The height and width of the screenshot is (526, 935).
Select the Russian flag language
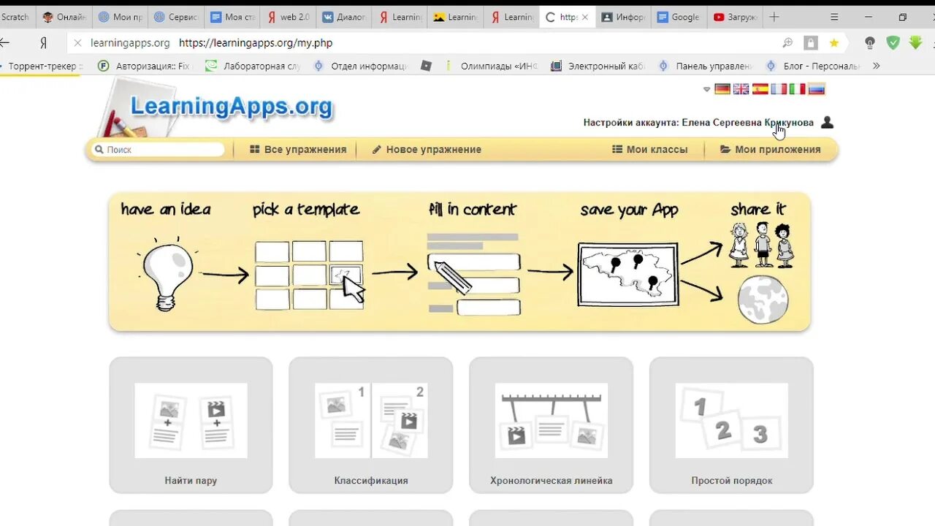817,89
